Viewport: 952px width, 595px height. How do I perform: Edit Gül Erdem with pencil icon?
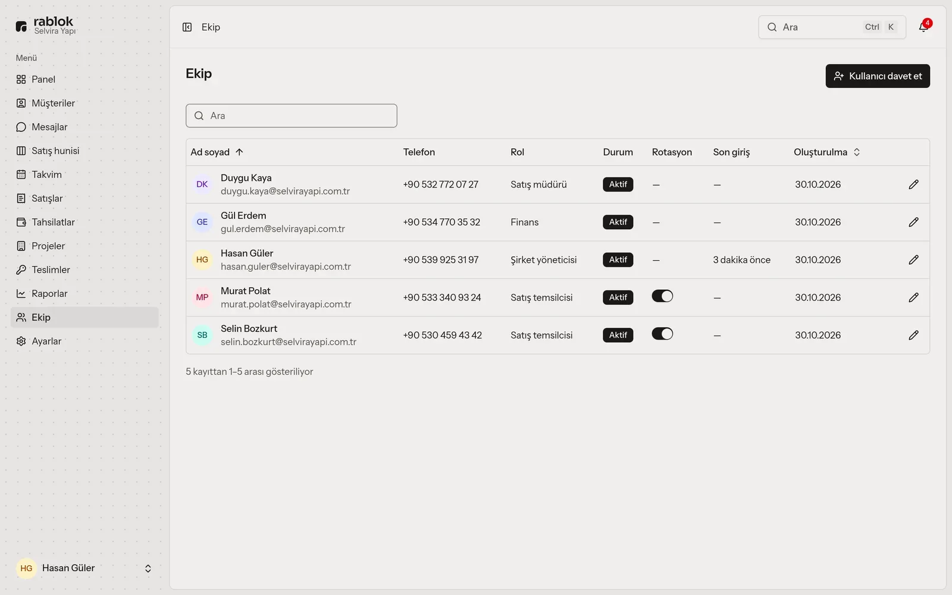pos(913,222)
